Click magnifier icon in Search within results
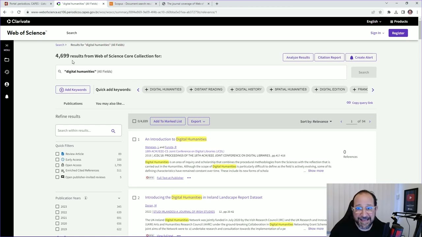The height and width of the screenshot is (237, 422). click(x=113, y=131)
